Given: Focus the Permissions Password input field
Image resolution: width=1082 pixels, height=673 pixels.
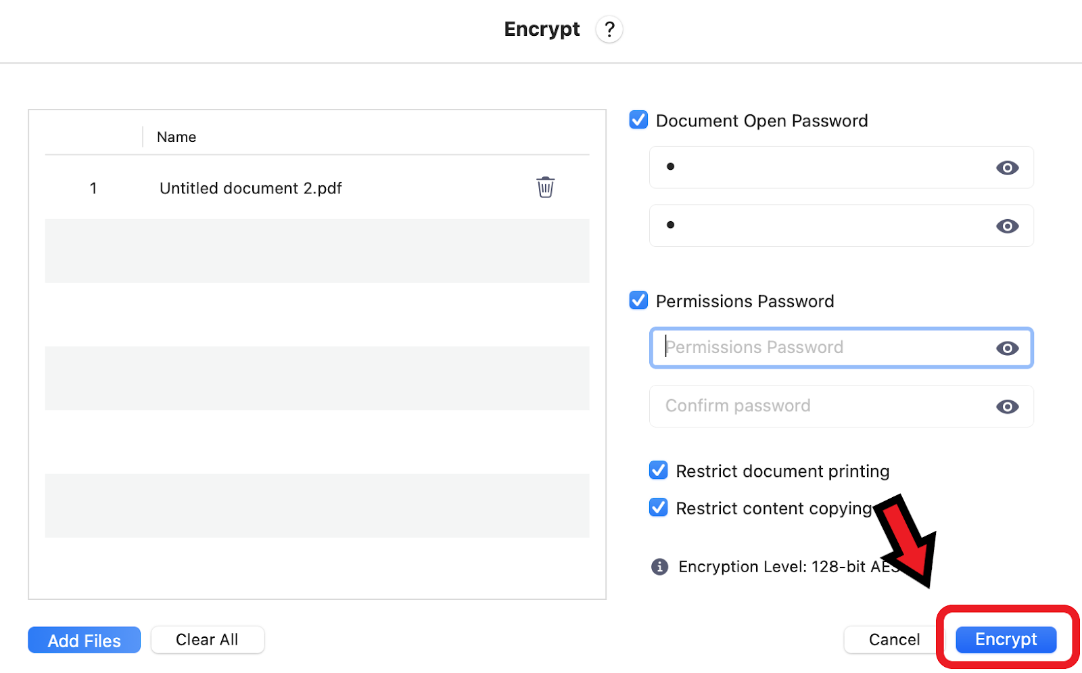Looking at the screenshot, I should click(x=818, y=348).
